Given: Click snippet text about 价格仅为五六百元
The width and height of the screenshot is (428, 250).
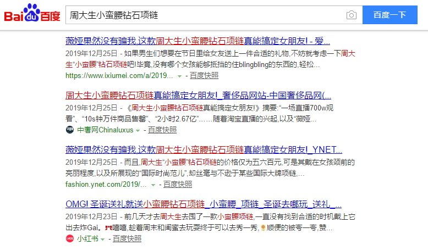Looking at the screenshot, I should (210, 168).
